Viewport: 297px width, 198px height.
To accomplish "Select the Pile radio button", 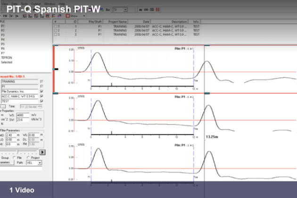I will pos(14,157).
